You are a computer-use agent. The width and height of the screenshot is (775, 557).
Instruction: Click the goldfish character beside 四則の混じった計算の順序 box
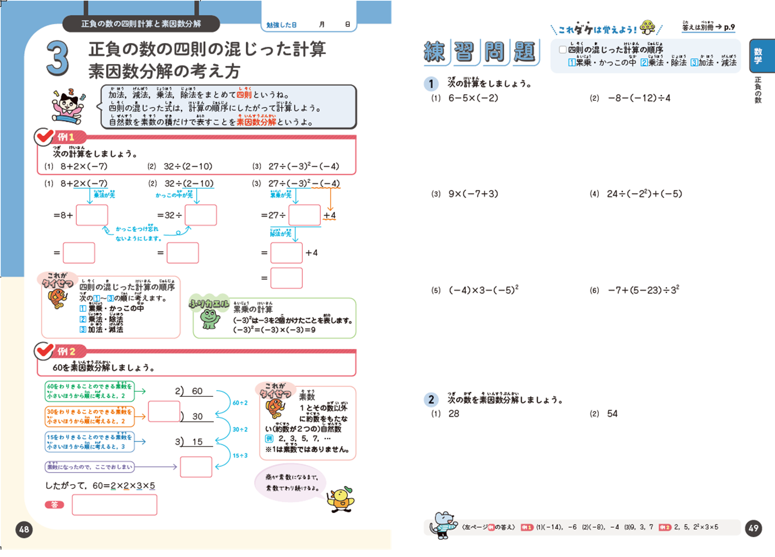point(57,299)
